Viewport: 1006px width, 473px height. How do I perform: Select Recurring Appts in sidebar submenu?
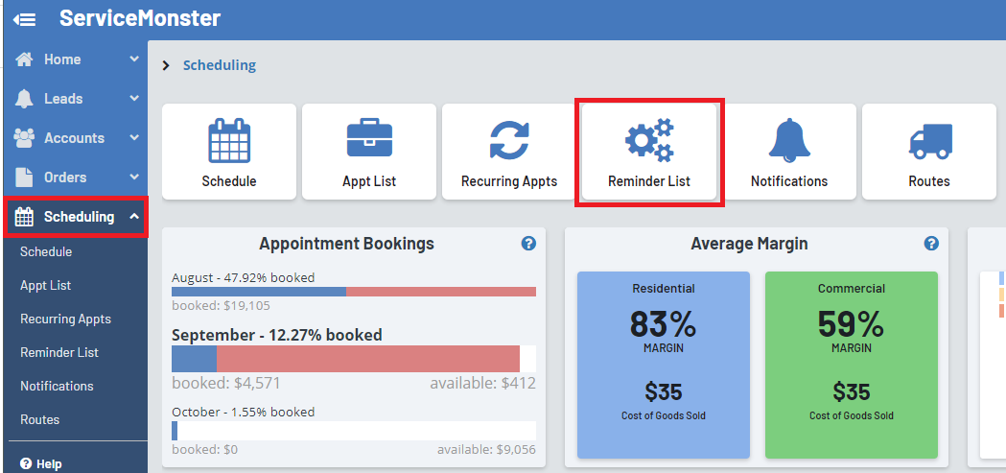65,319
